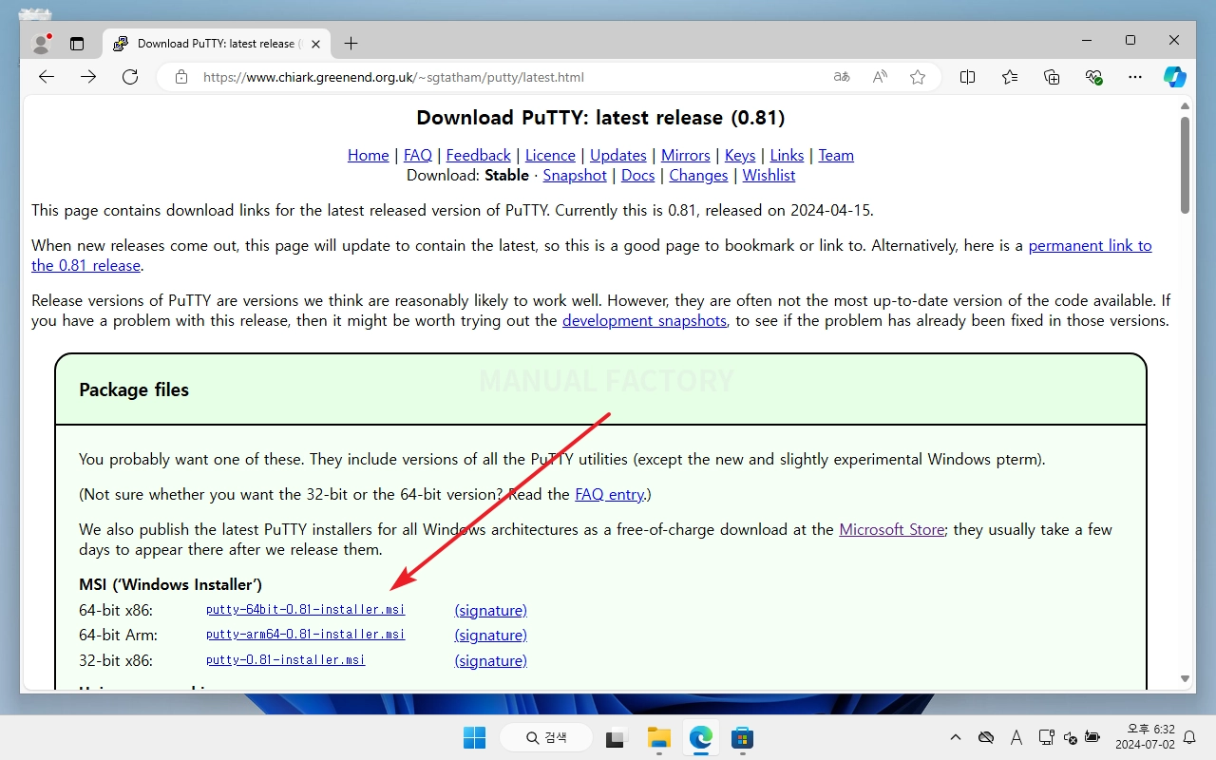Expand the tab actions menu button
Image resolution: width=1216 pixels, height=760 pixels.
[x=77, y=43]
